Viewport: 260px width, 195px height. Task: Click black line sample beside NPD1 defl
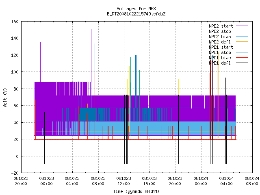242,63
